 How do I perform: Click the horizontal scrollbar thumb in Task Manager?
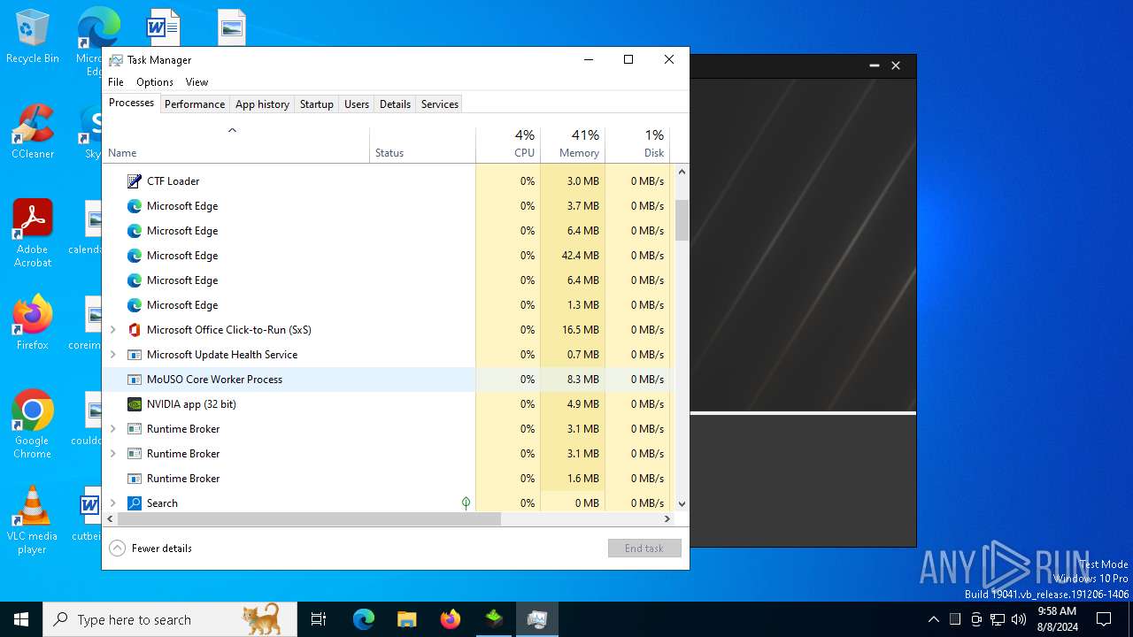pyautogui.click(x=309, y=519)
